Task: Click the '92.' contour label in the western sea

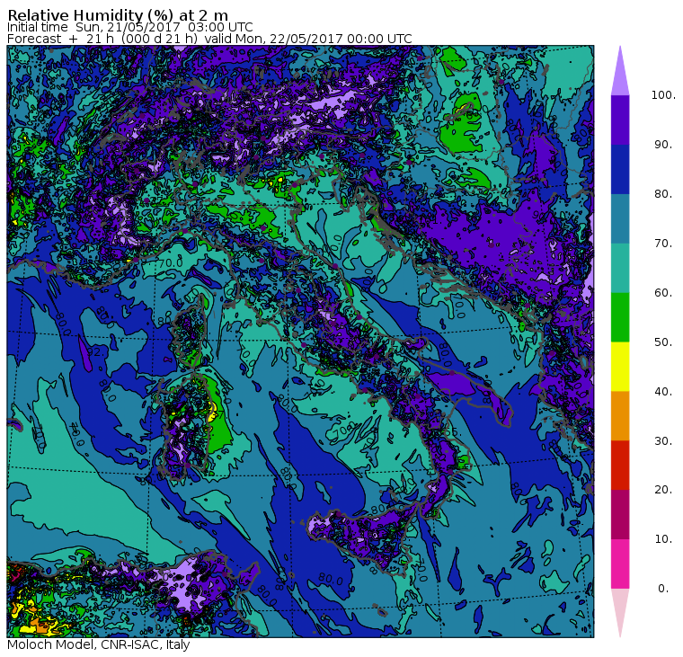Action: [x=94, y=351]
